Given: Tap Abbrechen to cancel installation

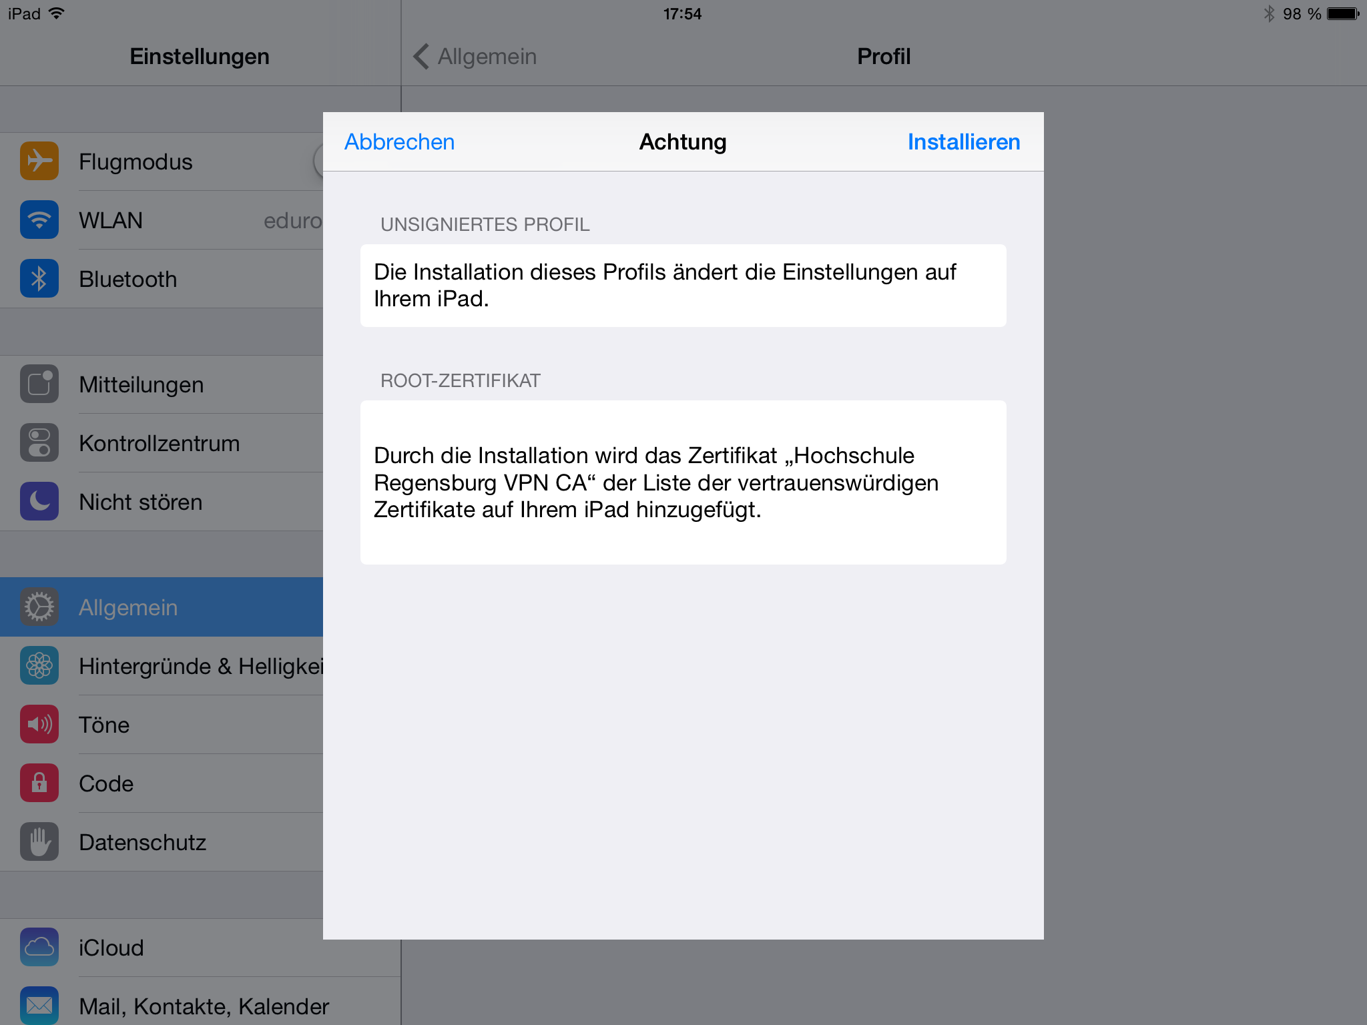Looking at the screenshot, I should coord(399,142).
